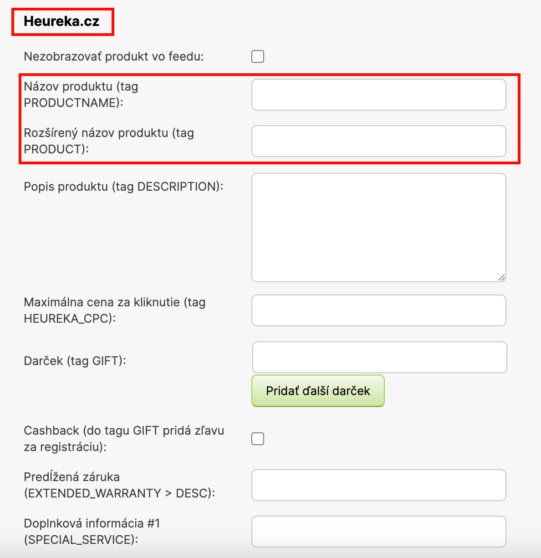Enable the Cashback registration discount checkbox
The width and height of the screenshot is (541, 558).
coord(258,439)
